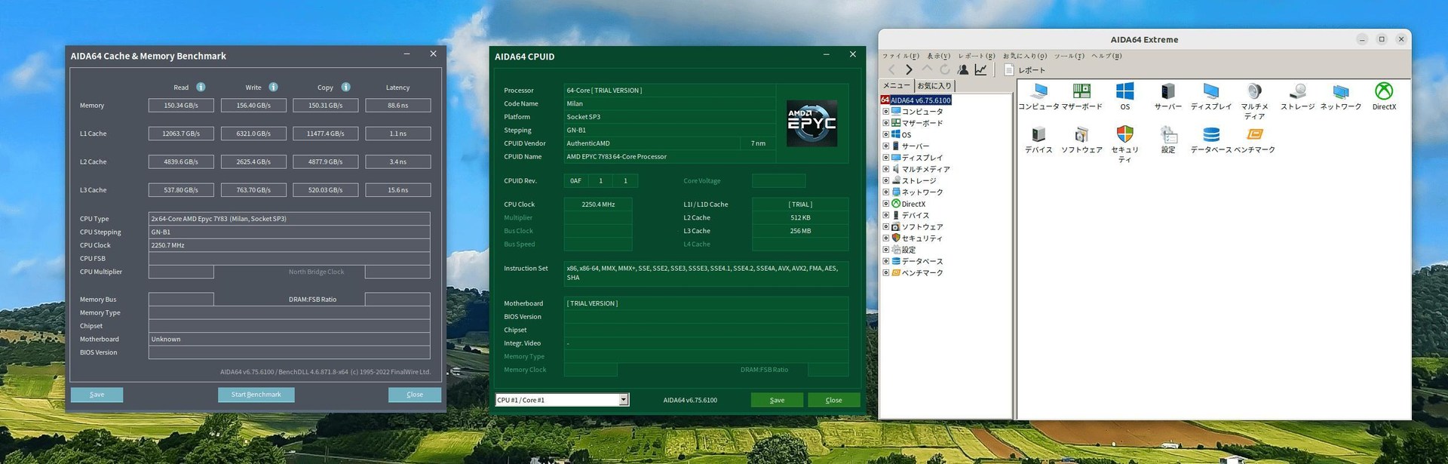This screenshot has height=464, width=1448.
Task: Expand the マザーボード tree node
Action: coord(886,123)
